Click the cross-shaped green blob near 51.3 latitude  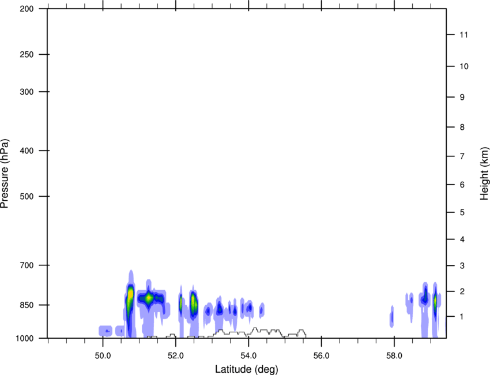coord(149,298)
